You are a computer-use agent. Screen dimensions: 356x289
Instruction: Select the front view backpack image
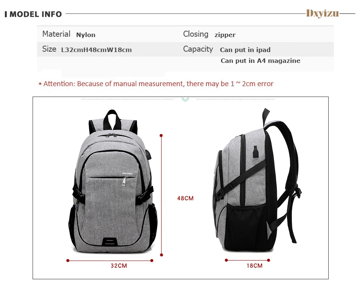click(x=113, y=182)
